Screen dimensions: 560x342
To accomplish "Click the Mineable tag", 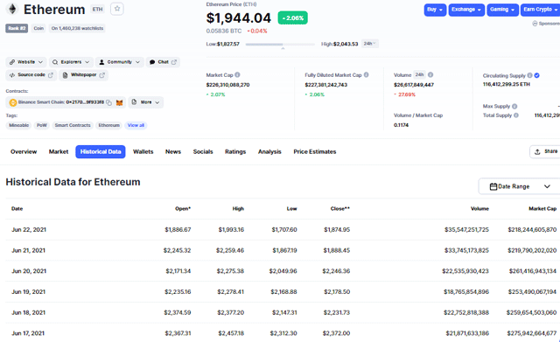I will point(19,125).
